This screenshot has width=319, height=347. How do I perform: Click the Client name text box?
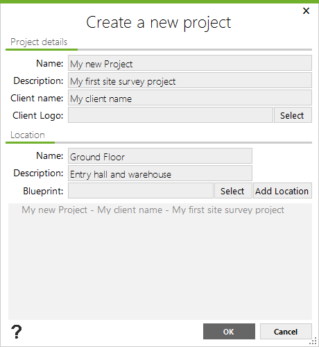[190, 98]
